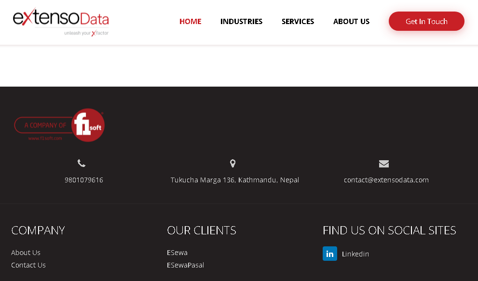Image resolution: width=478 pixels, height=281 pixels.
Task: Click contact@extensodata.com email link
Action: [386, 180]
